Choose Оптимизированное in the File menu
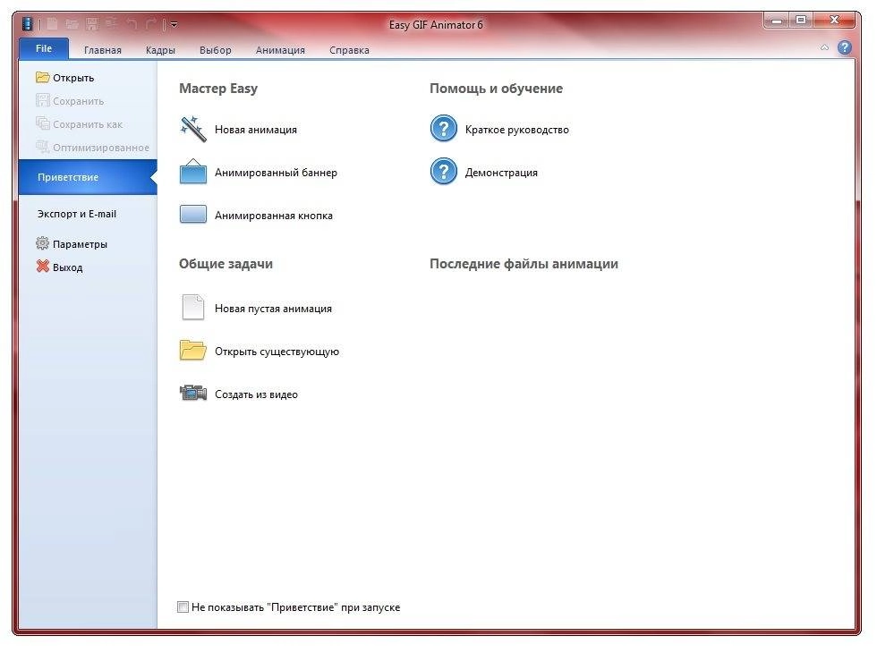 [92, 147]
